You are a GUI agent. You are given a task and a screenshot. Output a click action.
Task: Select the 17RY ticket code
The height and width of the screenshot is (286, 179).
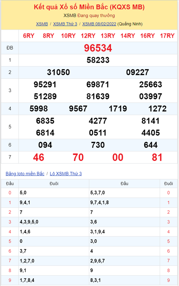pyautogui.click(x=167, y=36)
